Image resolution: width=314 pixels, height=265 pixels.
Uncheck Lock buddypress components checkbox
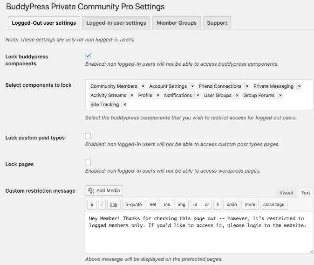pyautogui.click(x=88, y=56)
